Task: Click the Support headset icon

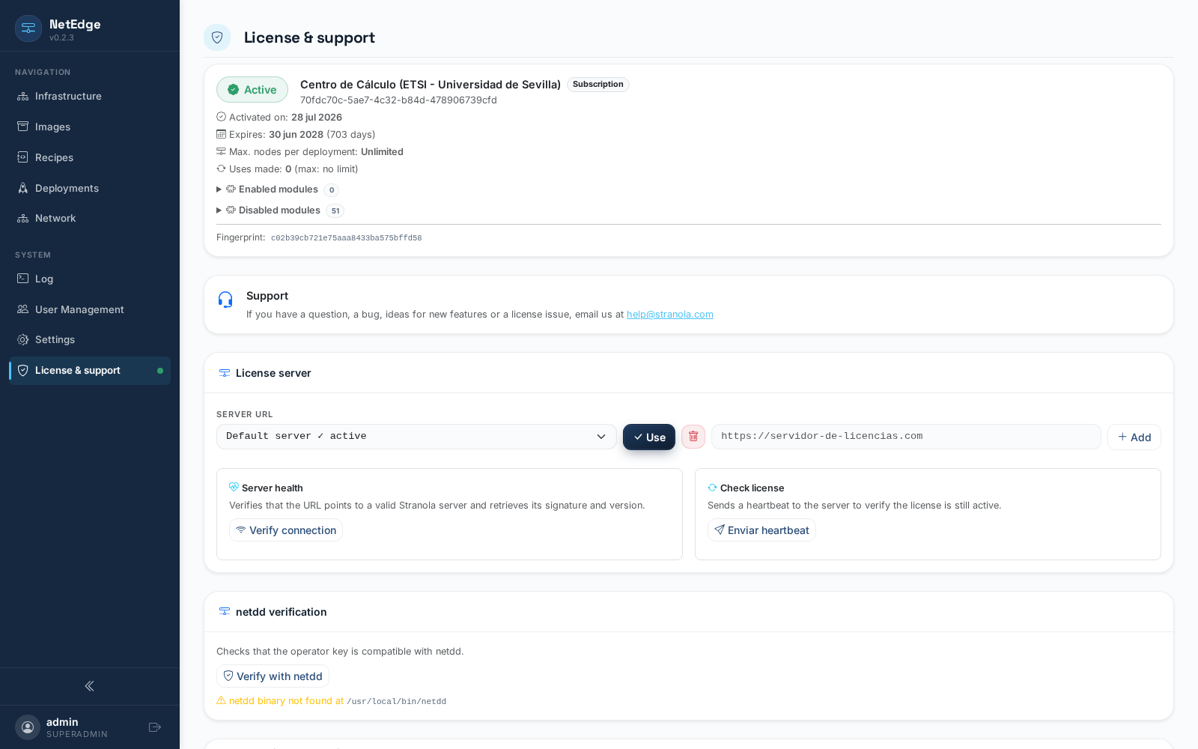Action: 225,300
